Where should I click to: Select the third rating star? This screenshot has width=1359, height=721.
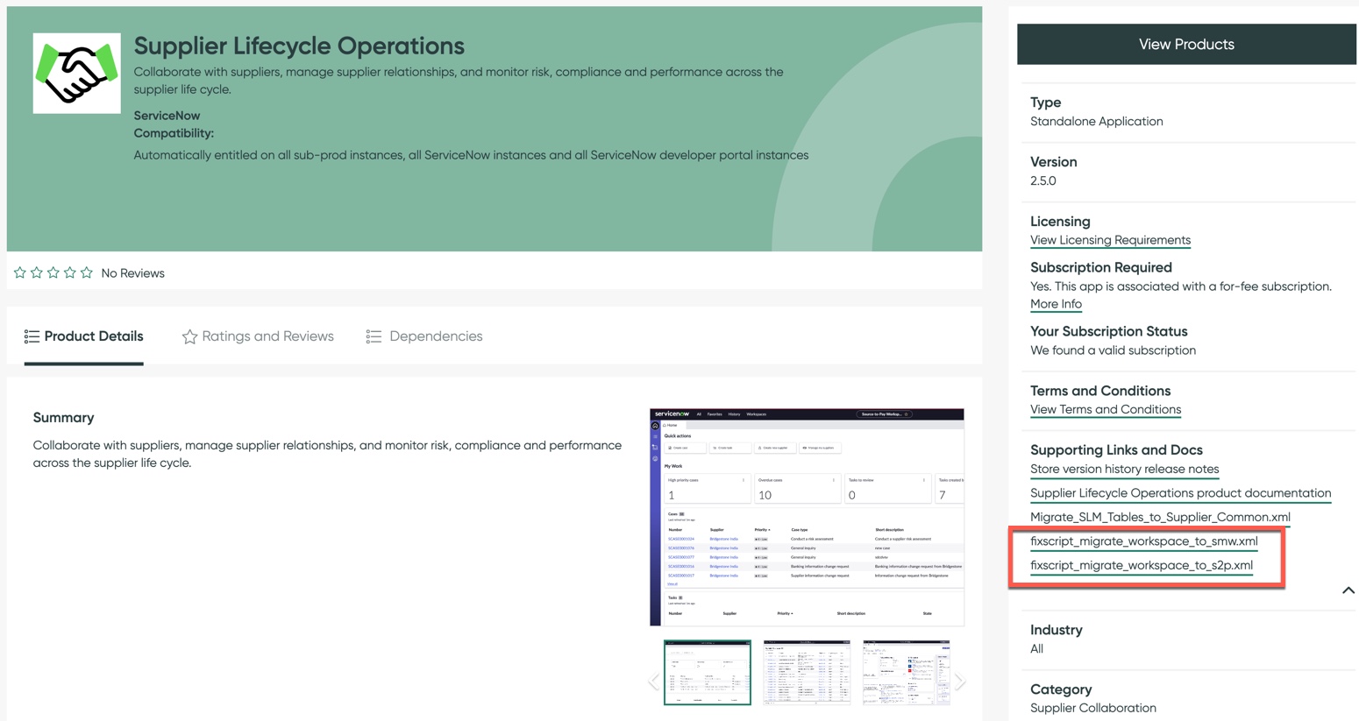tap(53, 273)
